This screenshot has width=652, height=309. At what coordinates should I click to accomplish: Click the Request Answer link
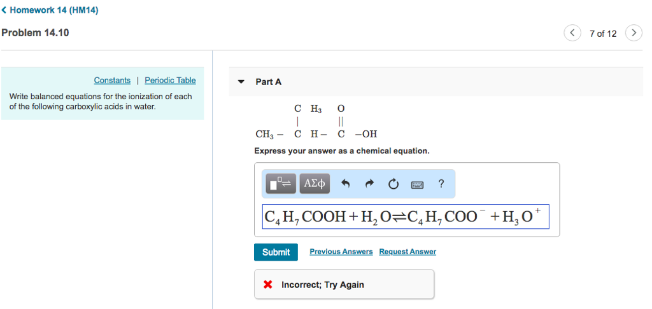pyautogui.click(x=407, y=252)
